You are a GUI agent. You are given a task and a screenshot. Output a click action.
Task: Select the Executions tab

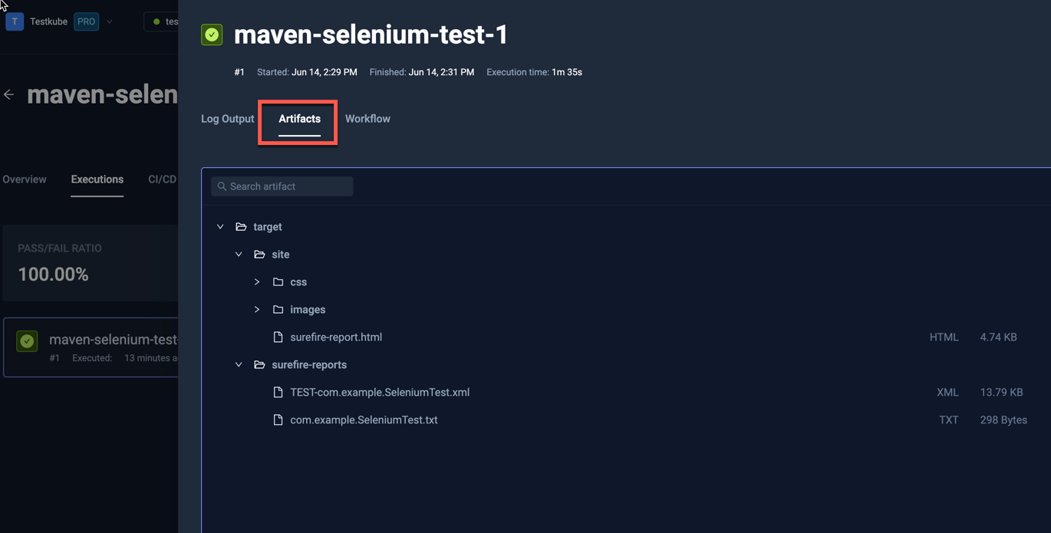[x=97, y=179]
